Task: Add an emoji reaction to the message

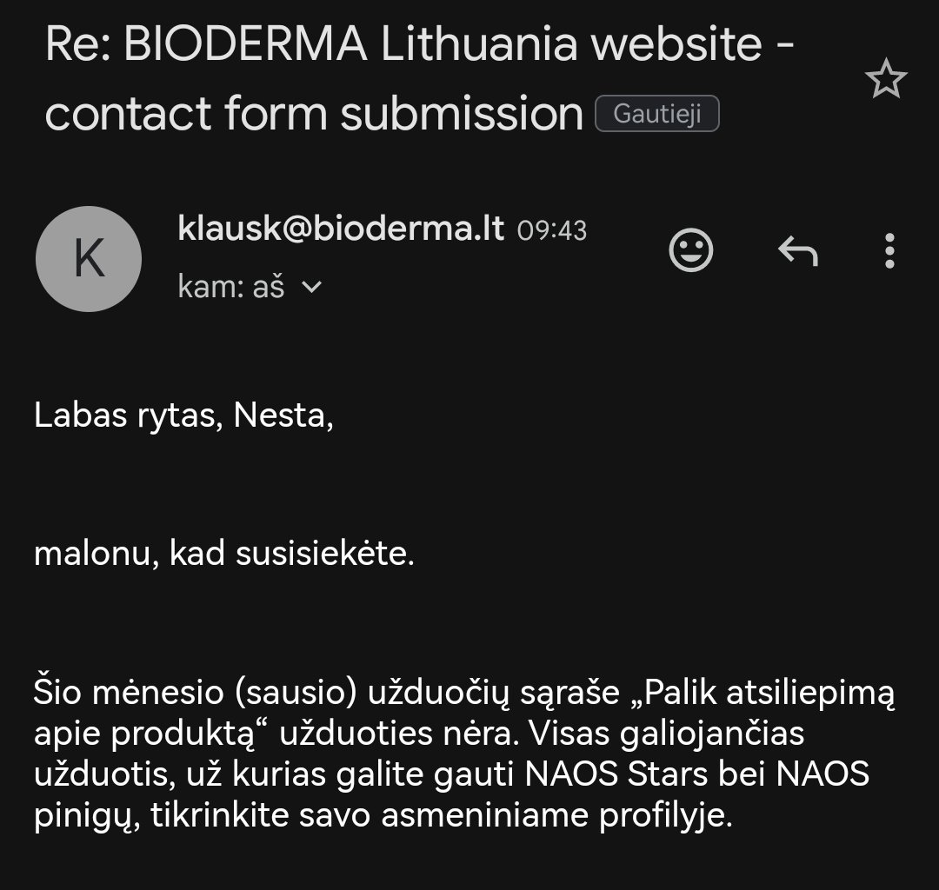Action: click(x=690, y=250)
